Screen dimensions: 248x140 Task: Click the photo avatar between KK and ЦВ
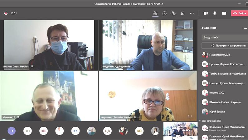[91, 131]
